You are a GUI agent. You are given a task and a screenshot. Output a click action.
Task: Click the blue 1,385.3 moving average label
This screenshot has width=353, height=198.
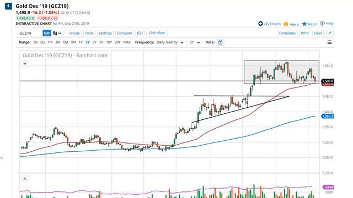click(x=328, y=116)
